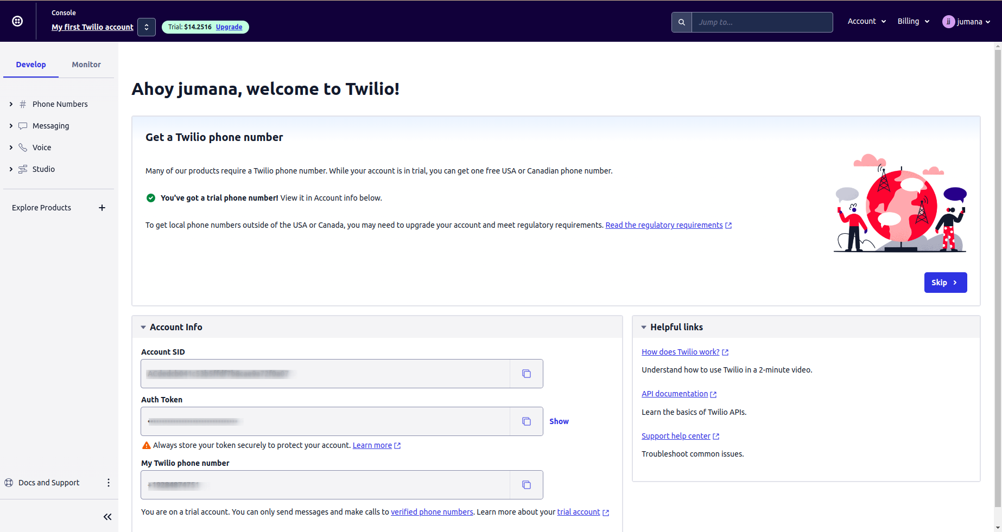This screenshot has height=532, width=1002.
Task: Open the trial account link
Action: (579, 512)
